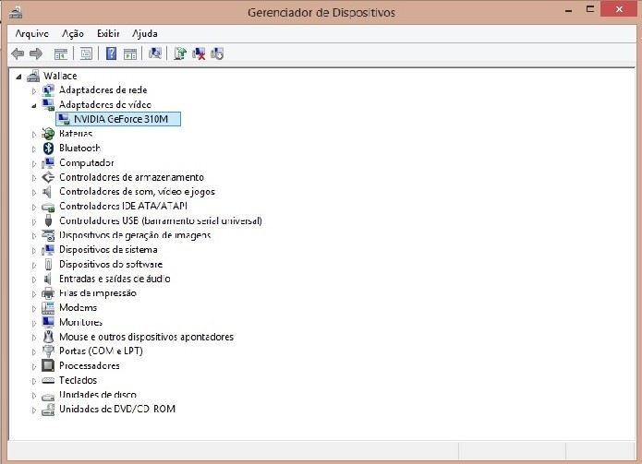
Task: Click the Device Manager title bar icon
Action: coord(16,13)
